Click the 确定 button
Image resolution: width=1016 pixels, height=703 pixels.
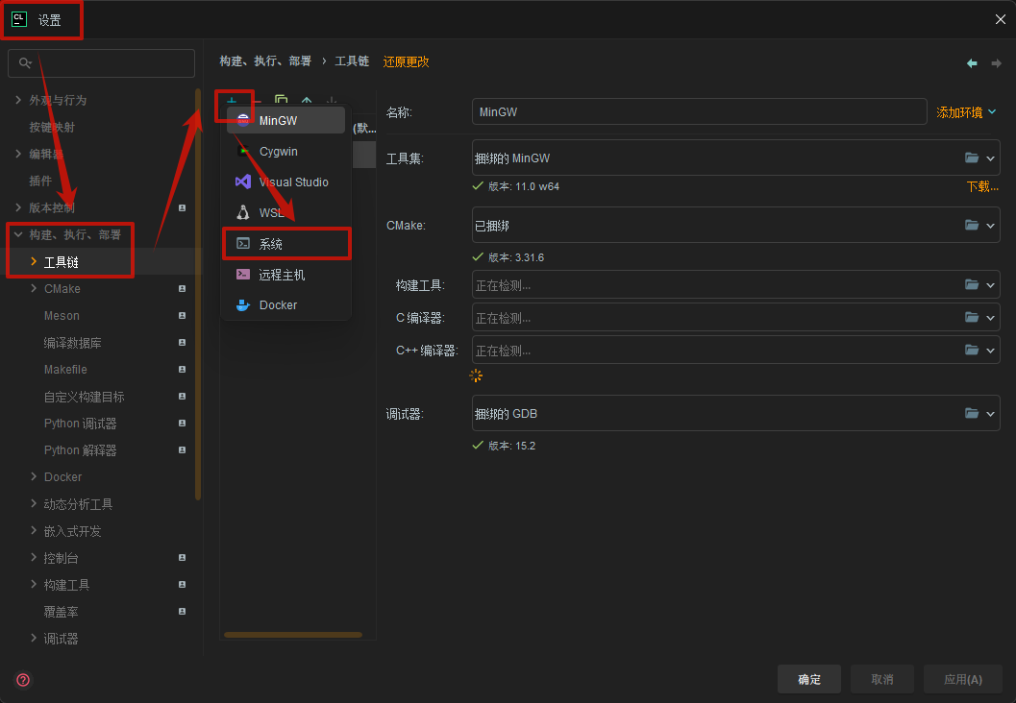(x=808, y=679)
